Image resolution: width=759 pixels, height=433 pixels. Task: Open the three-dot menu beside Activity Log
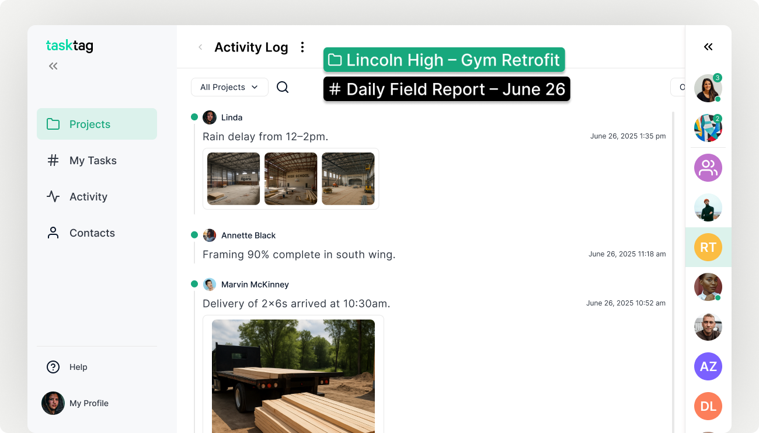[x=302, y=47]
